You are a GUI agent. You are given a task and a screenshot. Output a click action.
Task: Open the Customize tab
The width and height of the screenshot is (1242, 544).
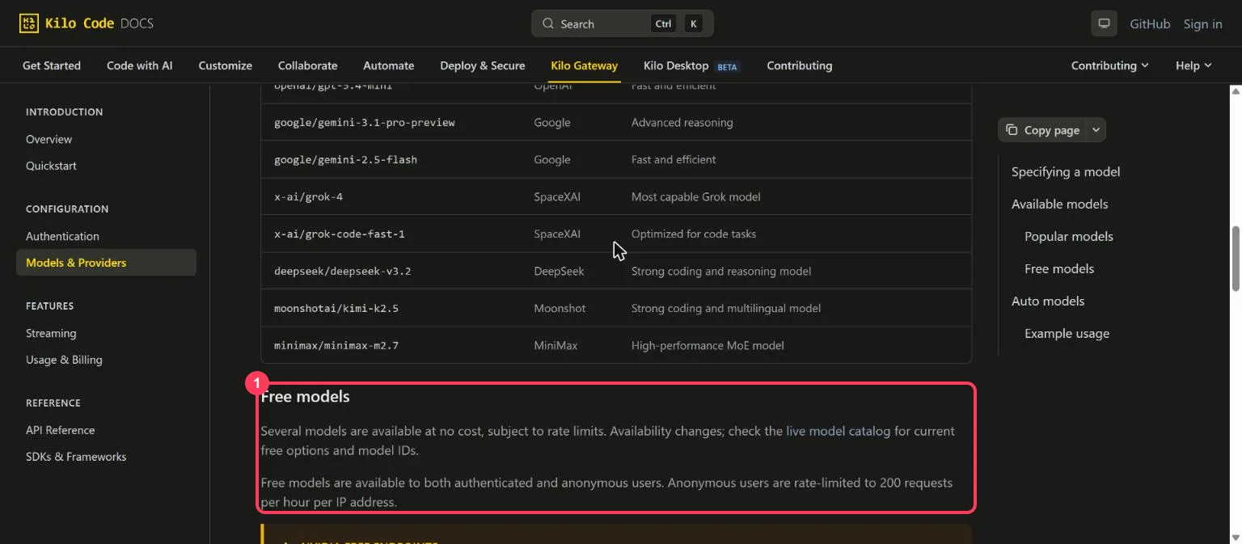(x=226, y=65)
